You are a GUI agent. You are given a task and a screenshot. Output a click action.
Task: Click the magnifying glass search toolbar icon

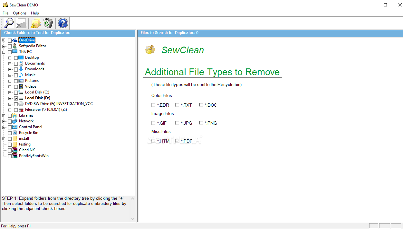pyautogui.click(x=9, y=23)
